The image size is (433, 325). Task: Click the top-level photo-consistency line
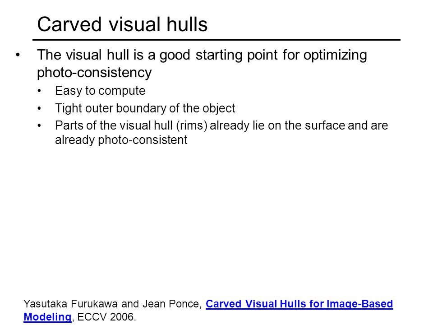tap(94, 73)
